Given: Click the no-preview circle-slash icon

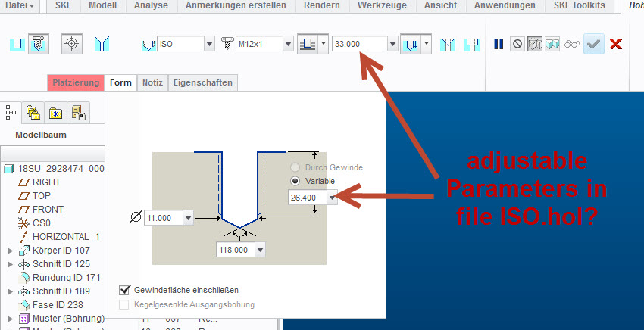Looking at the screenshot, I should [517, 44].
